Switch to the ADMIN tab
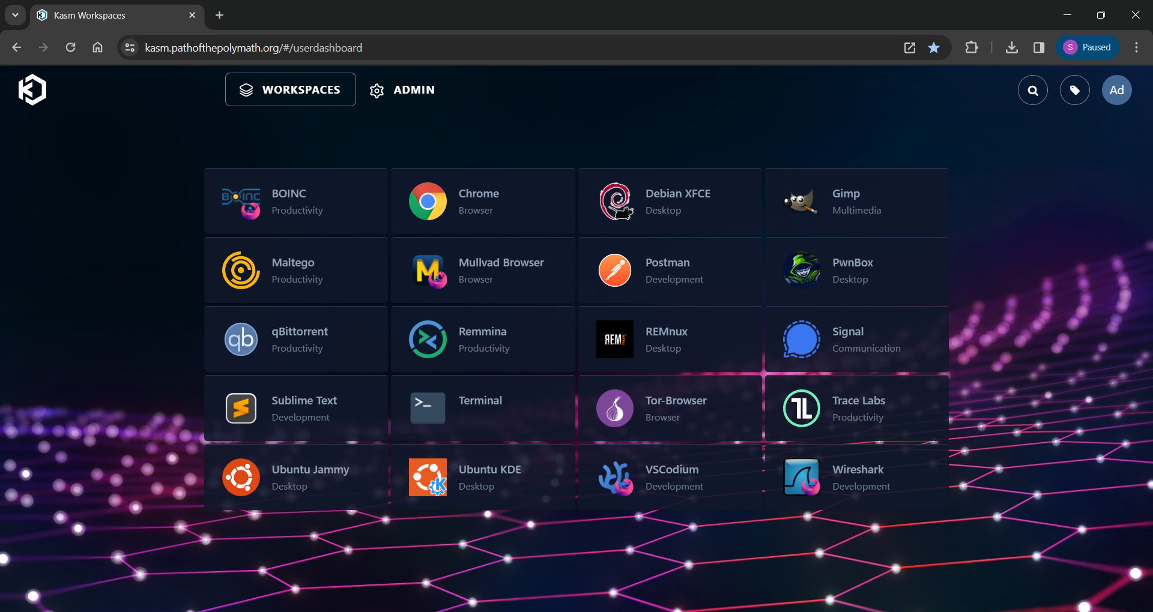Image resolution: width=1153 pixels, height=612 pixels. [402, 90]
